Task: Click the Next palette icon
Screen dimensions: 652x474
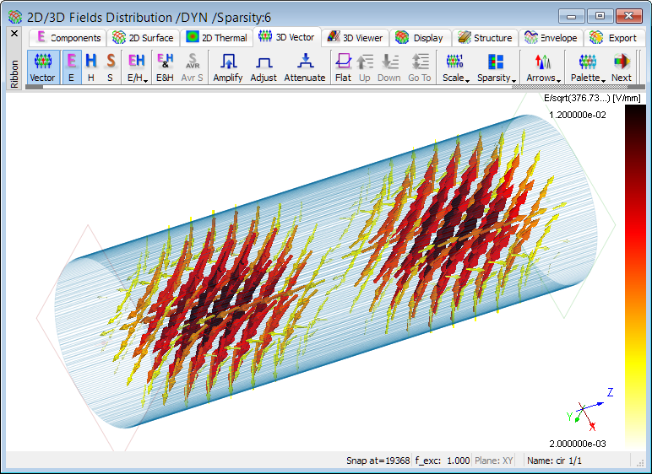Action: click(622, 67)
